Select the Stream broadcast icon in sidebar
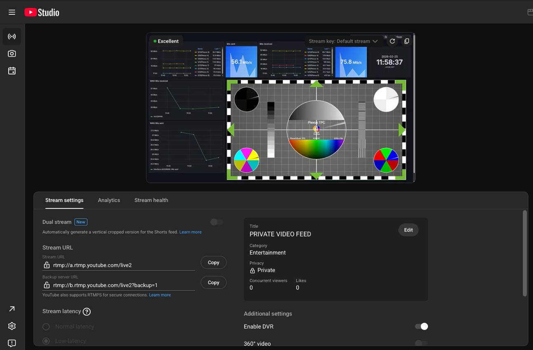533x350 pixels. pos(12,37)
